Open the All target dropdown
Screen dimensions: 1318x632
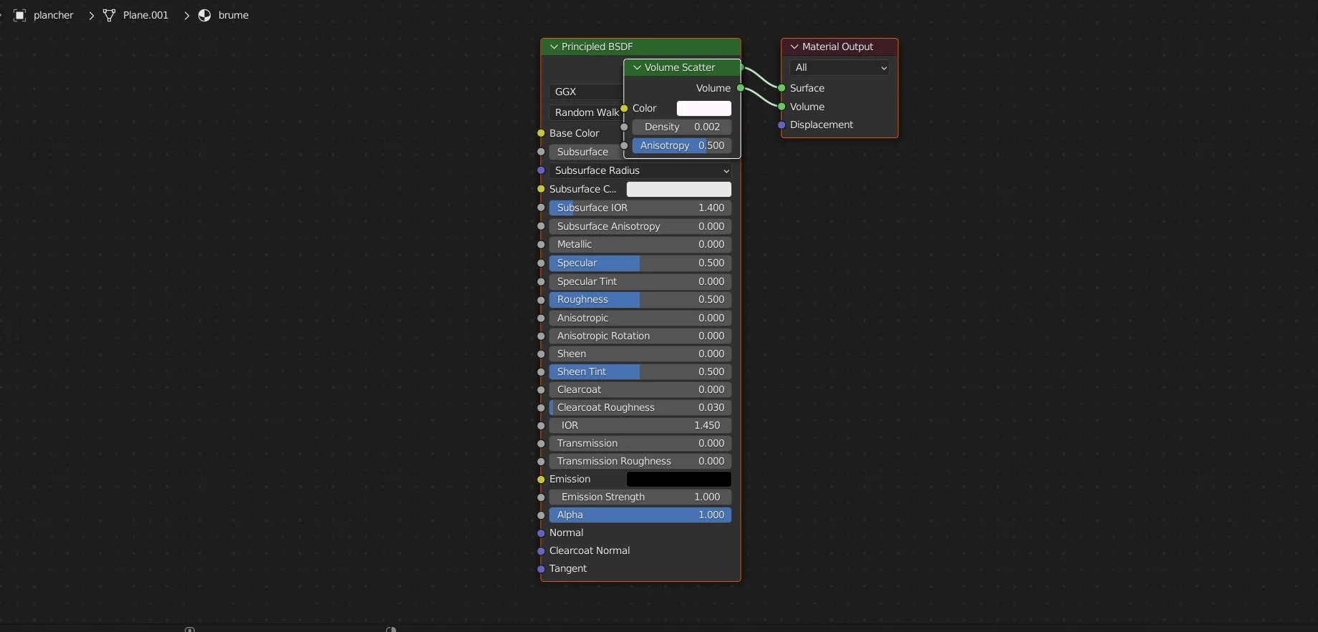click(840, 67)
